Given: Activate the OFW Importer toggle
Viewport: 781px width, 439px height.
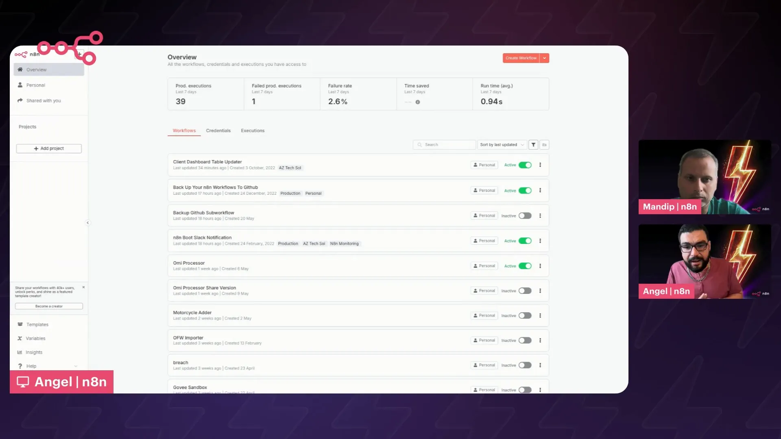Looking at the screenshot, I should click(x=525, y=341).
